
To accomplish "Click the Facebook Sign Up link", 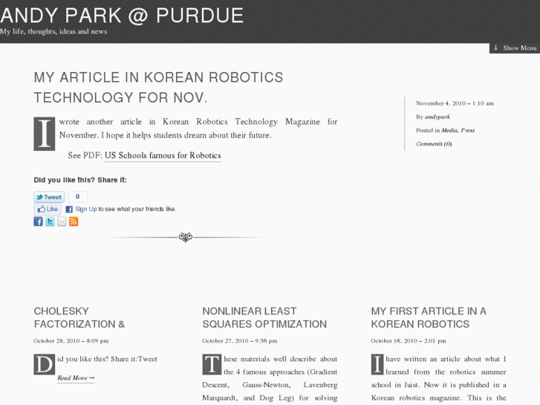I will 86,209.
